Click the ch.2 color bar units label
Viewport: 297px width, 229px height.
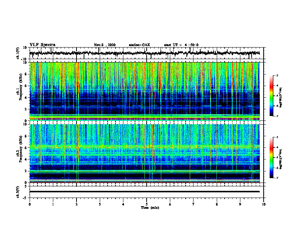(x=281, y=159)
